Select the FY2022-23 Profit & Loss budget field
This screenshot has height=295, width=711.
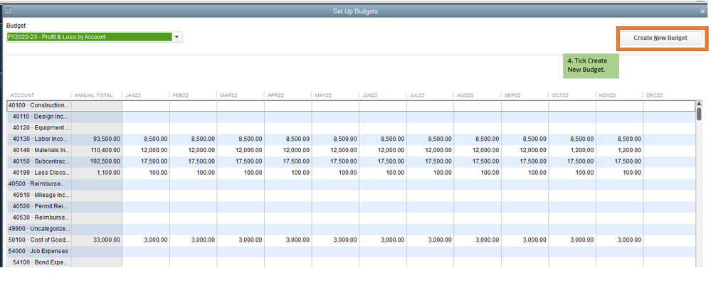click(x=90, y=37)
